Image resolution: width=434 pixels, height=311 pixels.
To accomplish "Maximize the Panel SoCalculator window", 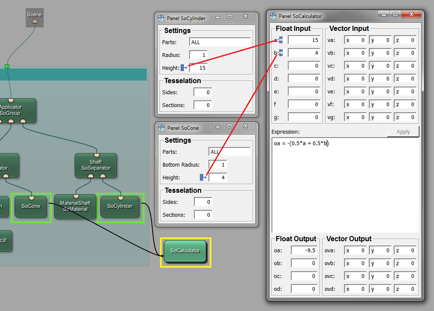I will [x=395, y=15].
